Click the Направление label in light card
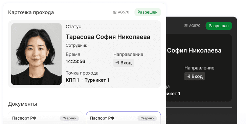 [128, 55]
